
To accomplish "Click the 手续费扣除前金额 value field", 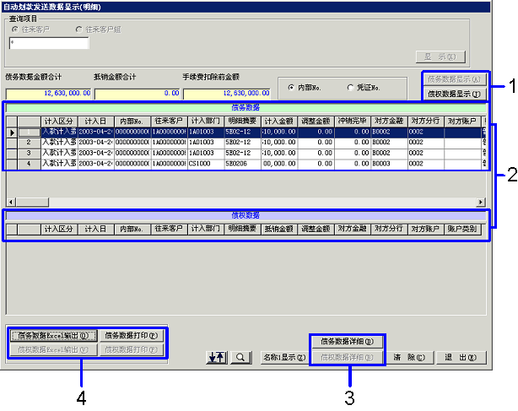I will coord(227,94).
